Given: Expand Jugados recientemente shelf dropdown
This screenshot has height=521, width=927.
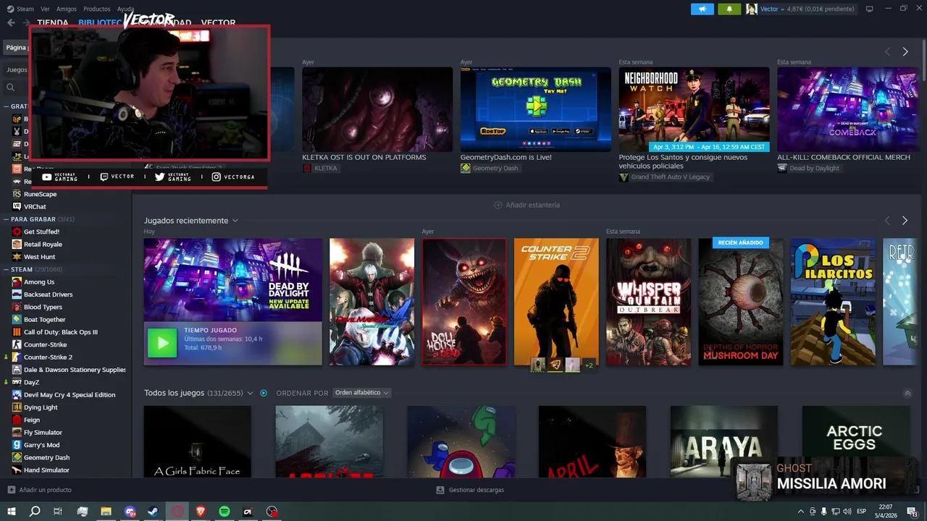Looking at the screenshot, I should tap(235, 221).
